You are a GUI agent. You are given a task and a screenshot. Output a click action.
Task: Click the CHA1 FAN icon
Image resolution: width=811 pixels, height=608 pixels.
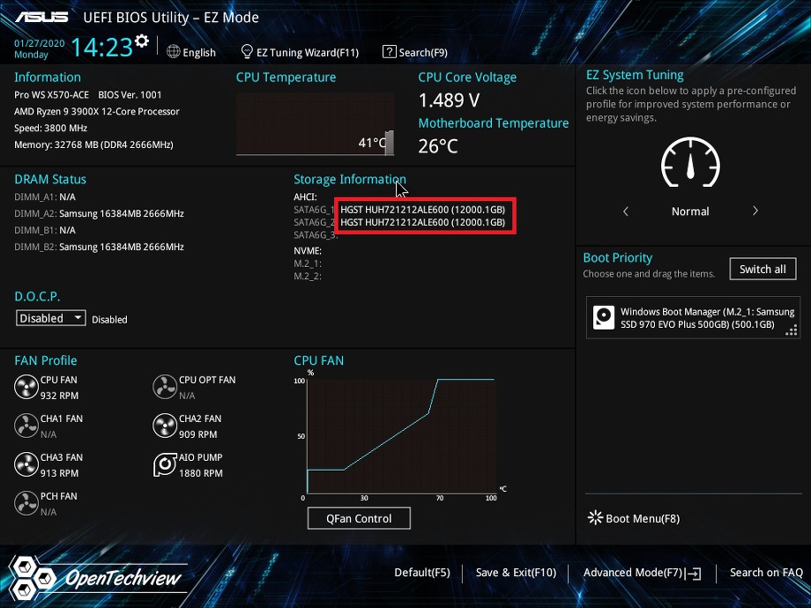point(26,426)
